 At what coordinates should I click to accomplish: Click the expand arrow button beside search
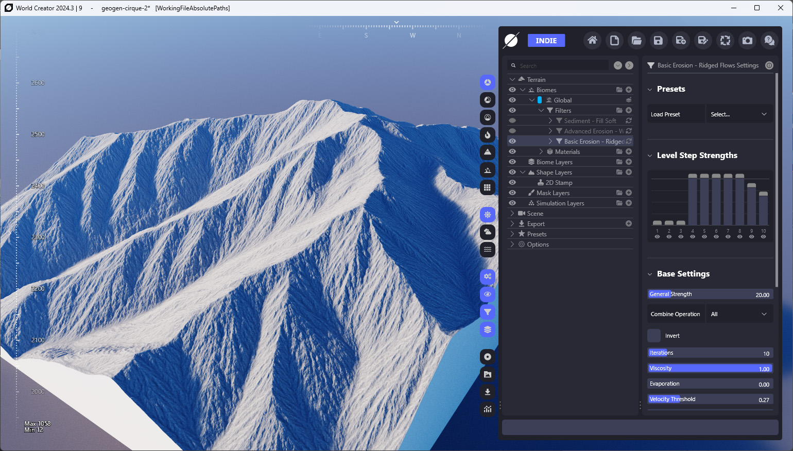(x=629, y=65)
